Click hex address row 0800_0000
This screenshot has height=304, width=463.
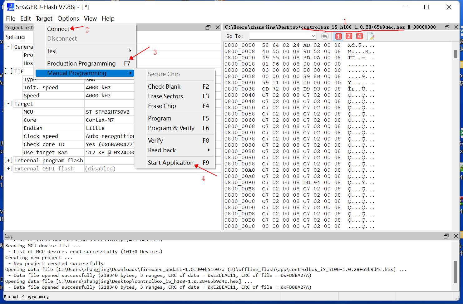coord(239,45)
